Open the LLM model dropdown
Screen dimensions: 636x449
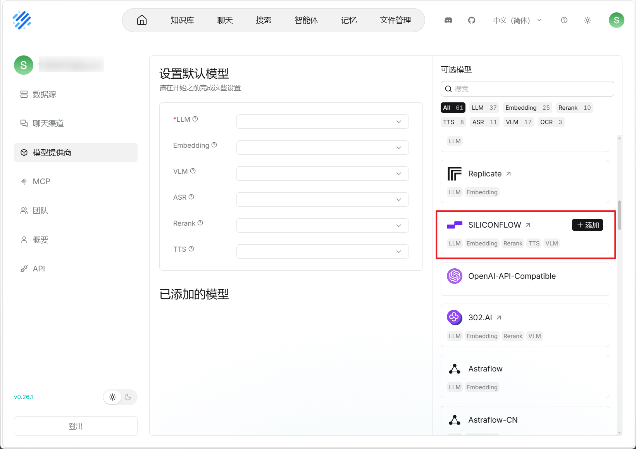[x=322, y=122]
